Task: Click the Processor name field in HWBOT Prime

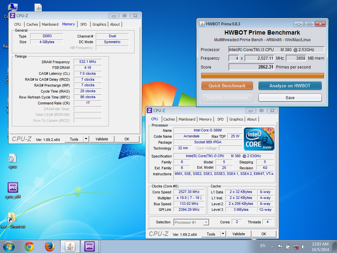Action: (276, 50)
